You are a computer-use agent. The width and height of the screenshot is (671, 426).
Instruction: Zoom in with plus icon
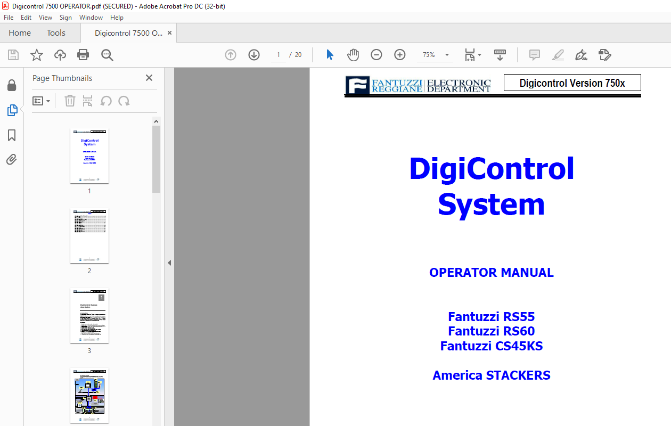[x=400, y=55]
